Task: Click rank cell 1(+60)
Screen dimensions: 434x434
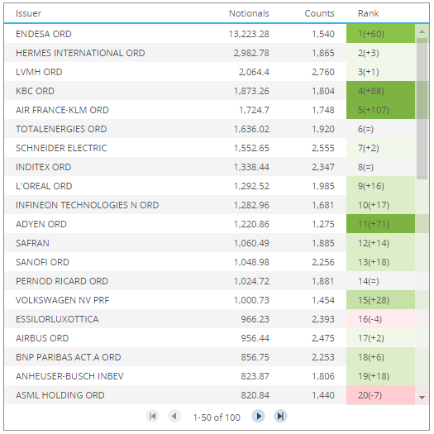Action: [x=380, y=34]
